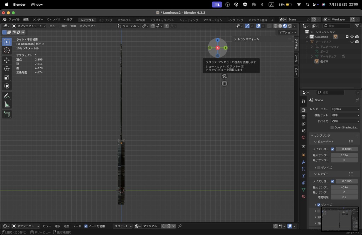Select the Move tool in the toolbar

tap(7, 60)
